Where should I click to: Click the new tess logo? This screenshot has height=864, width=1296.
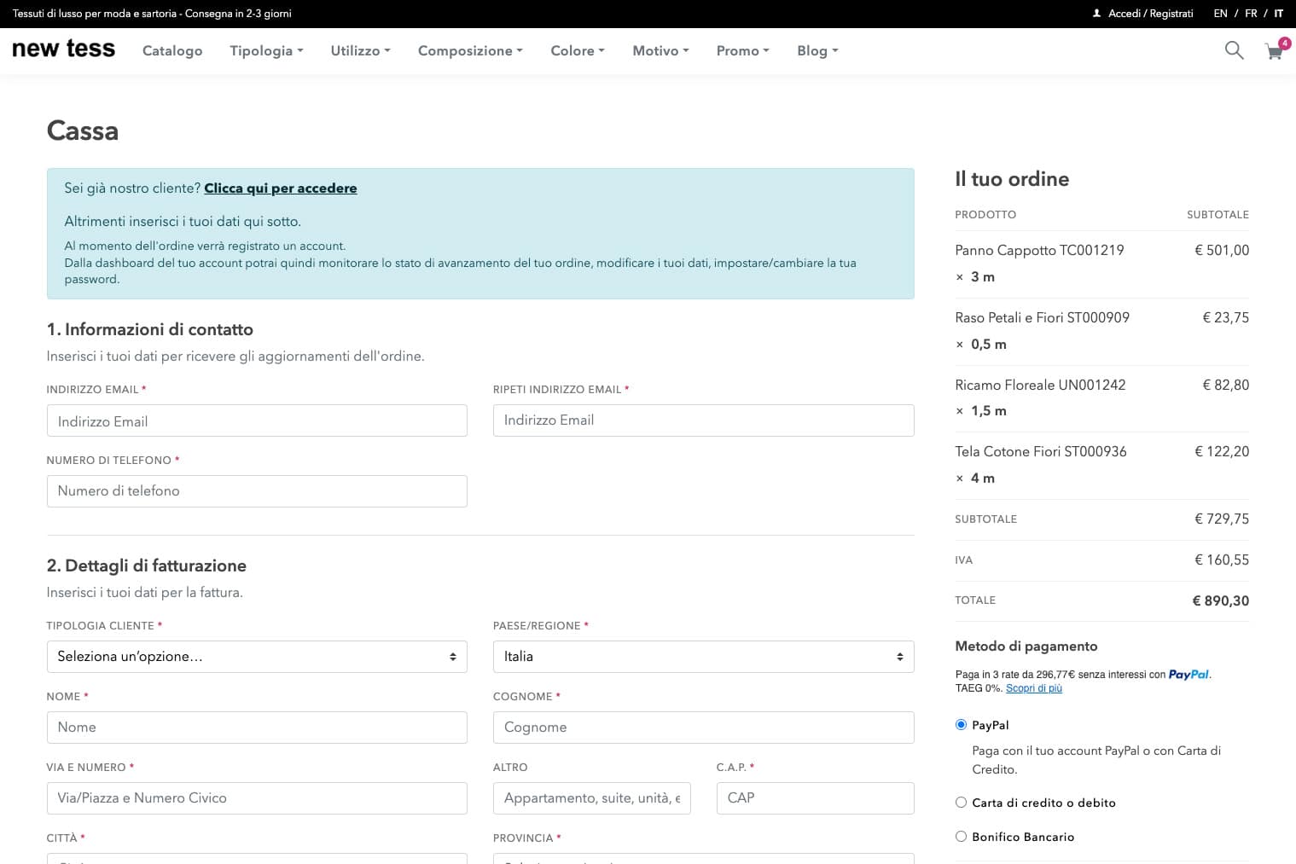(63, 49)
